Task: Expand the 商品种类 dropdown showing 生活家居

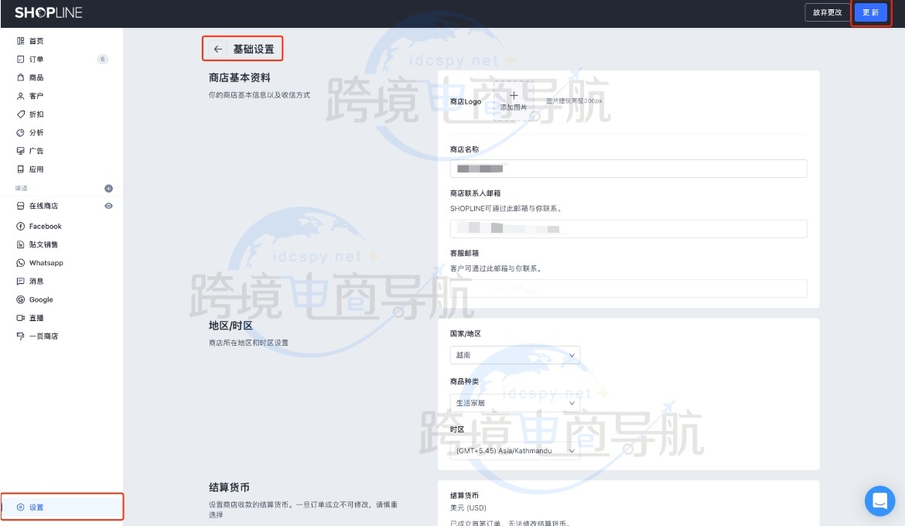Action: [x=514, y=403]
